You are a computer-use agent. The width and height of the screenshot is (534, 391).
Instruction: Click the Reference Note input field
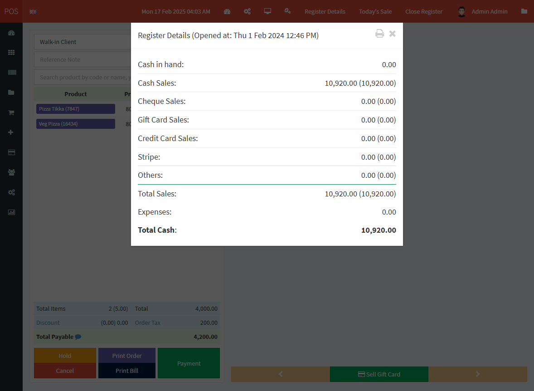coord(82,59)
